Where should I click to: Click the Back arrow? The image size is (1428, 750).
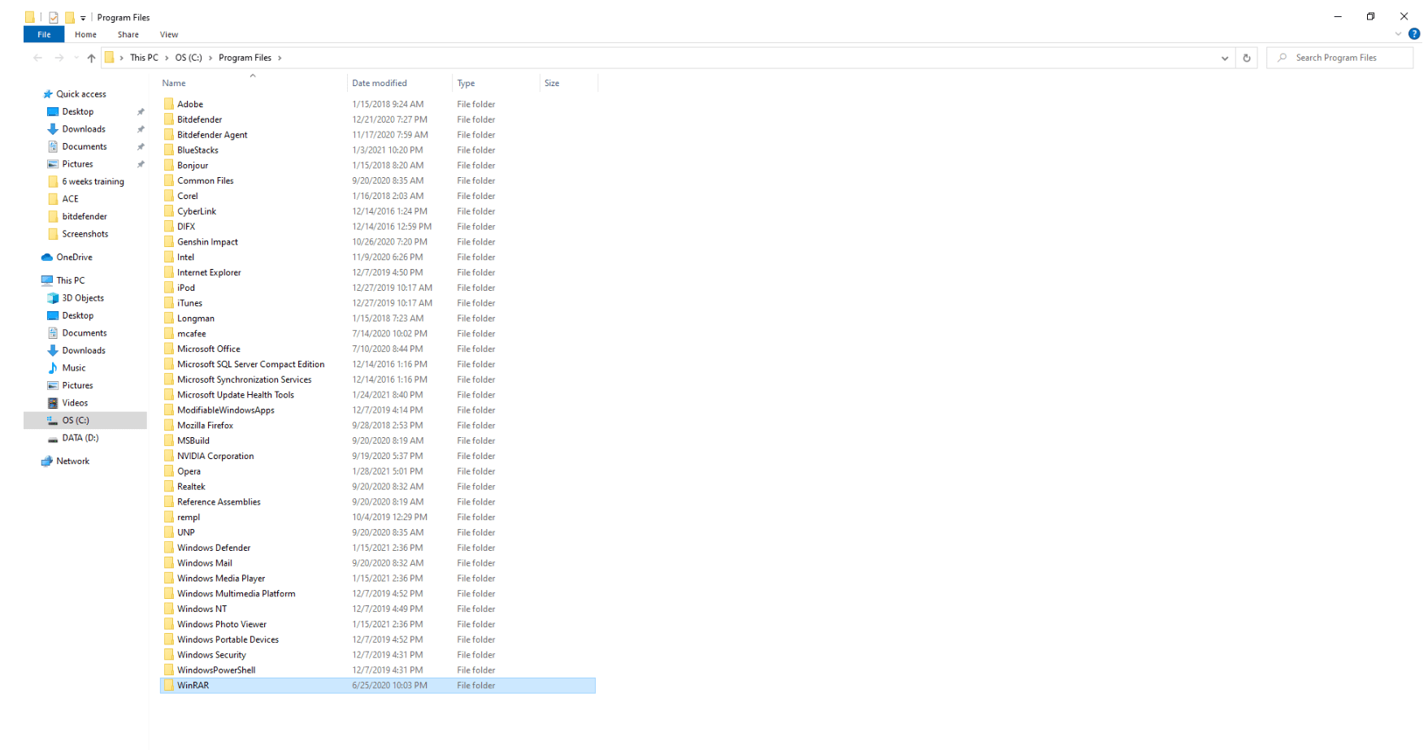pos(38,58)
